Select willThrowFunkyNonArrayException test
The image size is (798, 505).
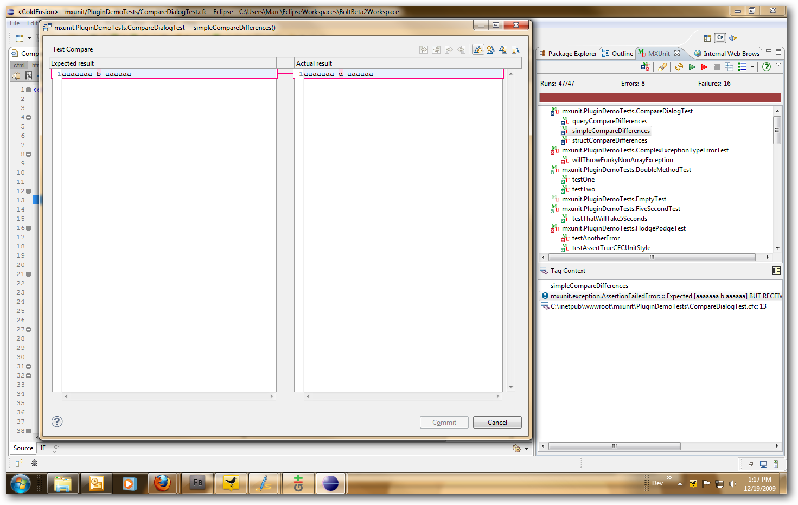[x=623, y=160]
